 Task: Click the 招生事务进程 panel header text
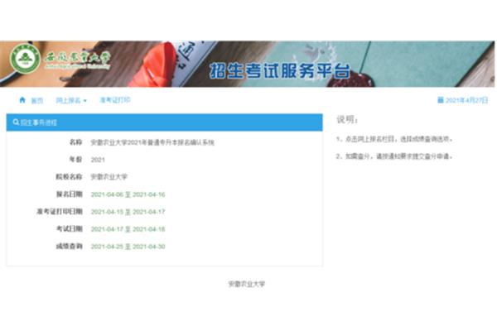(x=39, y=122)
